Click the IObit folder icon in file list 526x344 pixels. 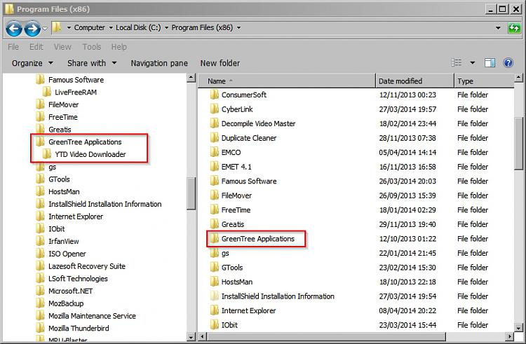[214, 325]
